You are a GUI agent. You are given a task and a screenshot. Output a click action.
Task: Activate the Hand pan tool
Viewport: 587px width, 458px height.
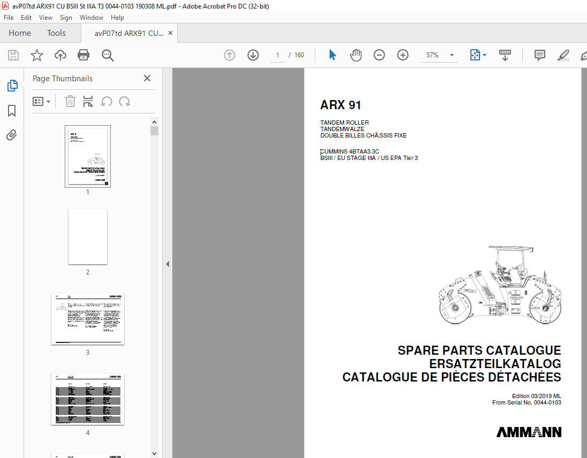point(356,56)
